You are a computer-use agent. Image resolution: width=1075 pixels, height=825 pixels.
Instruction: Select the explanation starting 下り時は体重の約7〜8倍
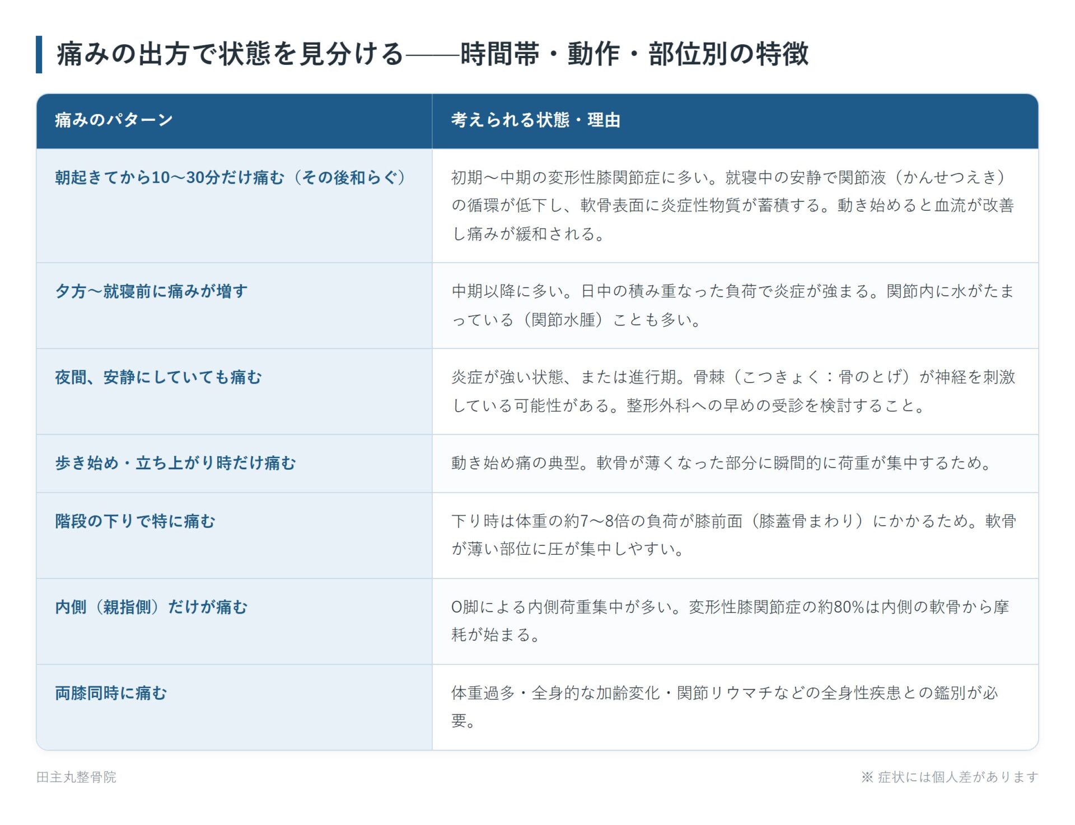735,535
